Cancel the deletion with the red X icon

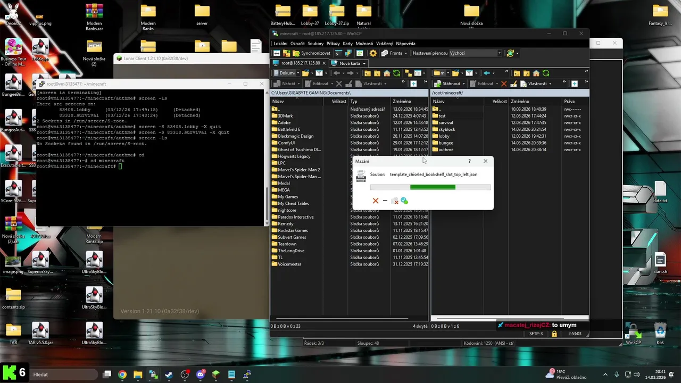point(375,201)
